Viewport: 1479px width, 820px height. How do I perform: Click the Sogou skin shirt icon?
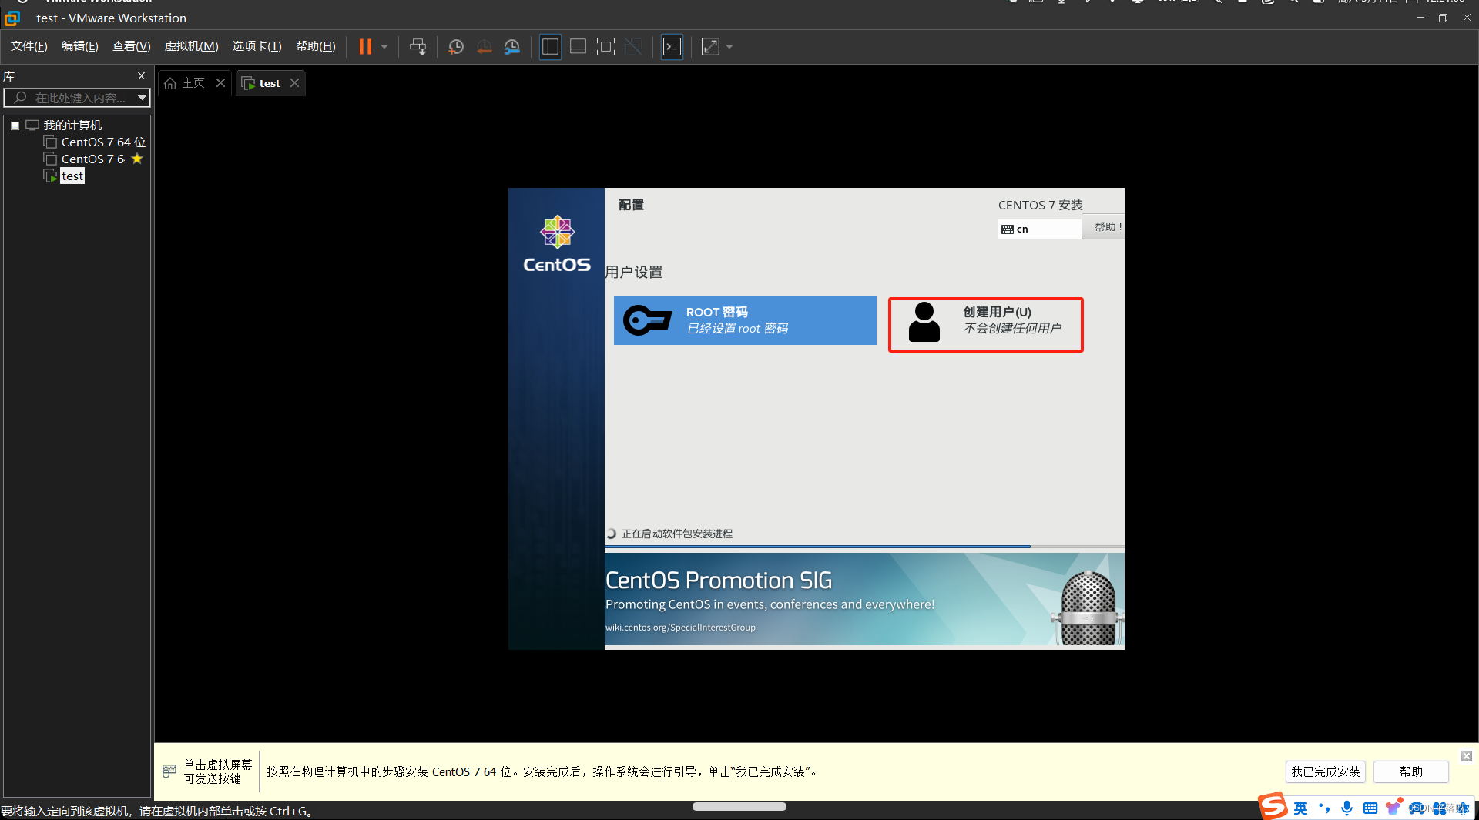(1393, 807)
